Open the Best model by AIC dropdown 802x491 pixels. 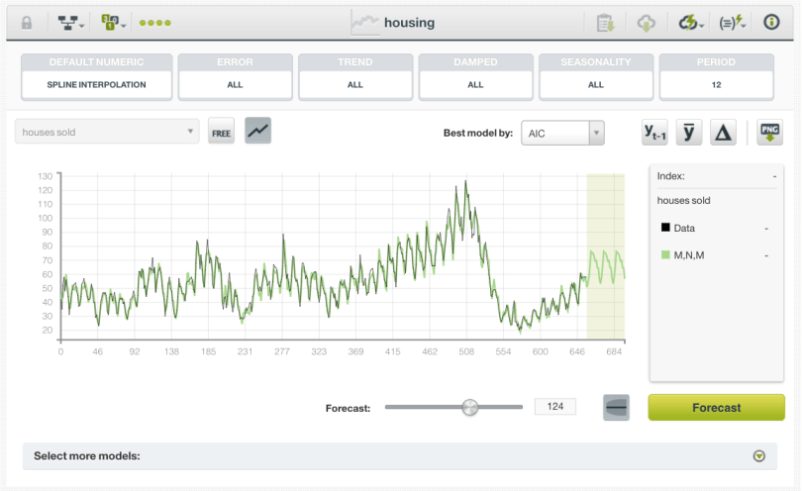(x=564, y=133)
